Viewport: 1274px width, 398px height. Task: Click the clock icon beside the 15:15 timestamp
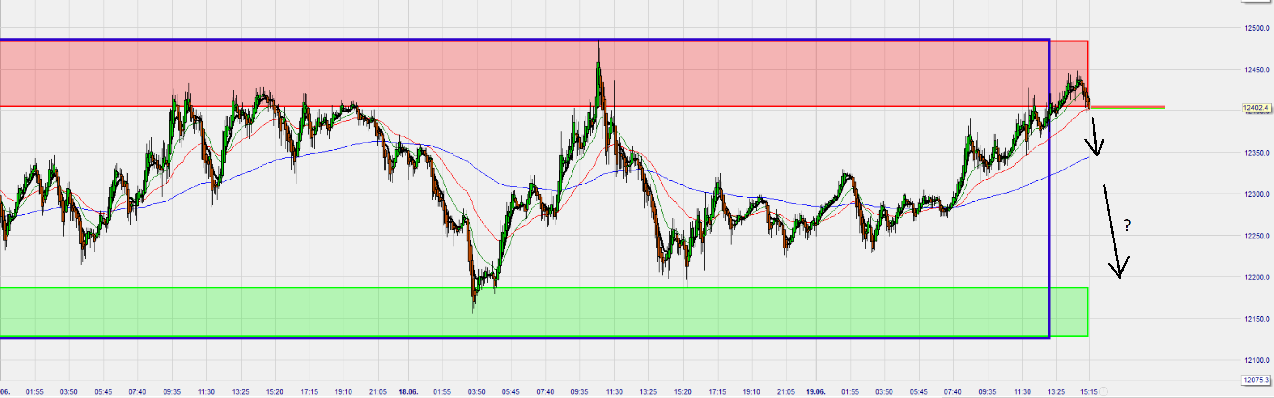pyautogui.click(x=1104, y=391)
